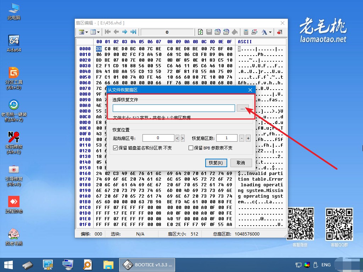363x272 pixels.
Task: Open the Windows Start button
Action: coord(9,265)
